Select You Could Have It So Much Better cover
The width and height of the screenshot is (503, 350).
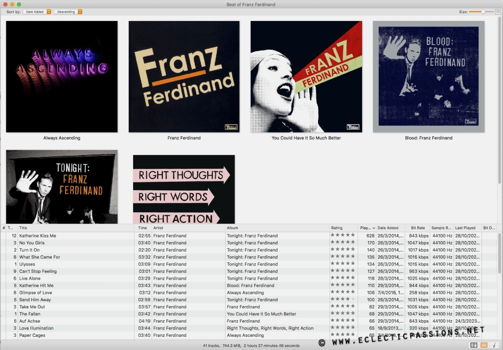[306, 77]
